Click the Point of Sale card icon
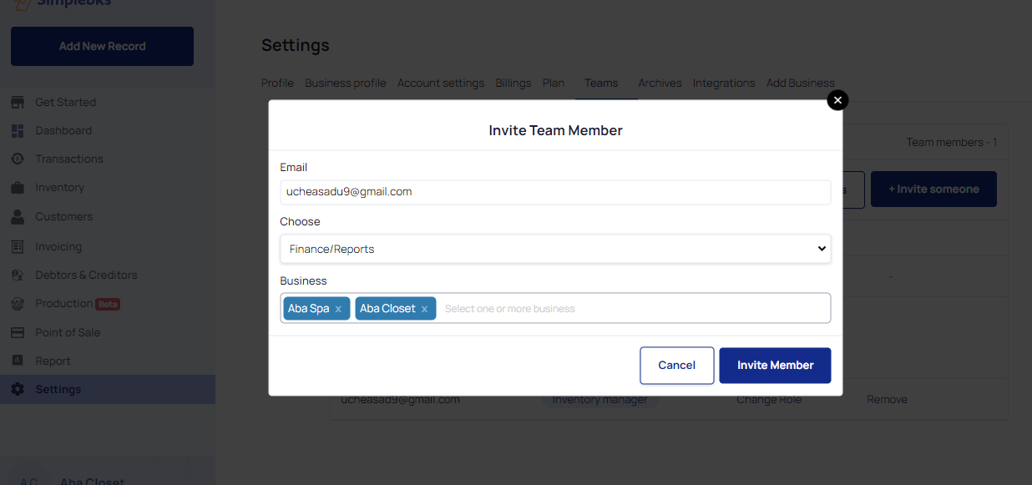The width and height of the screenshot is (1032, 485). point(18,332)
